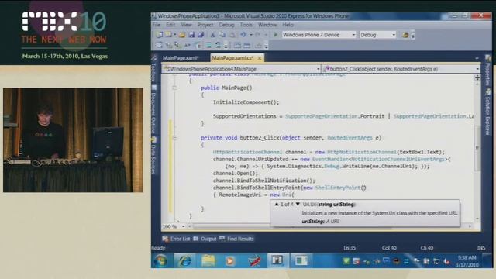
Task: Open the Project menu
Action: point(205,25)
